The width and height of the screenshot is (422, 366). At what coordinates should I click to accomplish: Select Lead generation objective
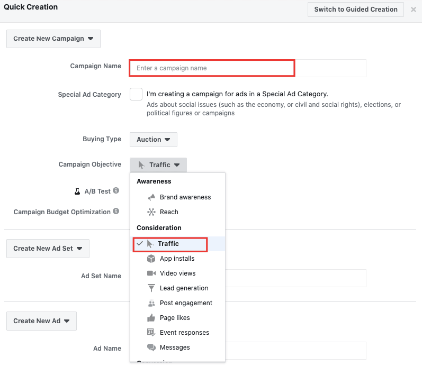(x=177, y=288)
